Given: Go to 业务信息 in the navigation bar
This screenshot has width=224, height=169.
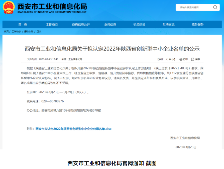Looking at the screenshot, I should click(110, 25).
